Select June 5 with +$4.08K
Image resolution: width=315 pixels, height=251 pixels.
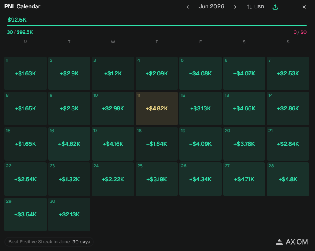point(200,73)
